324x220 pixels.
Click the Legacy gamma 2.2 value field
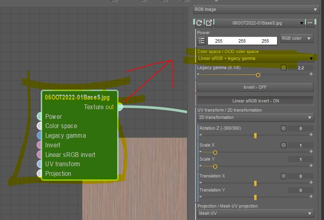[301, 68]
